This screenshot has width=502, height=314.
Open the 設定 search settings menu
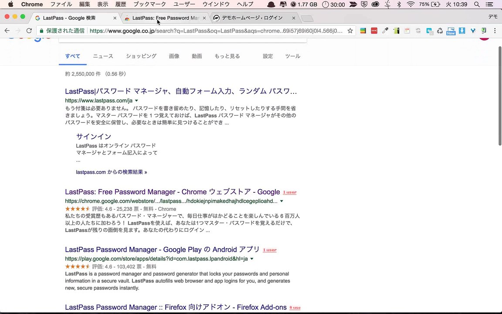[268, 56]
